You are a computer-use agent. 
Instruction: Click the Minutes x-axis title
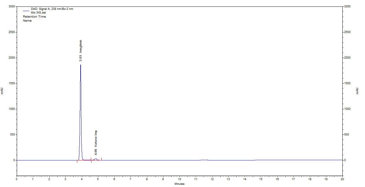[x=179, y=184]
